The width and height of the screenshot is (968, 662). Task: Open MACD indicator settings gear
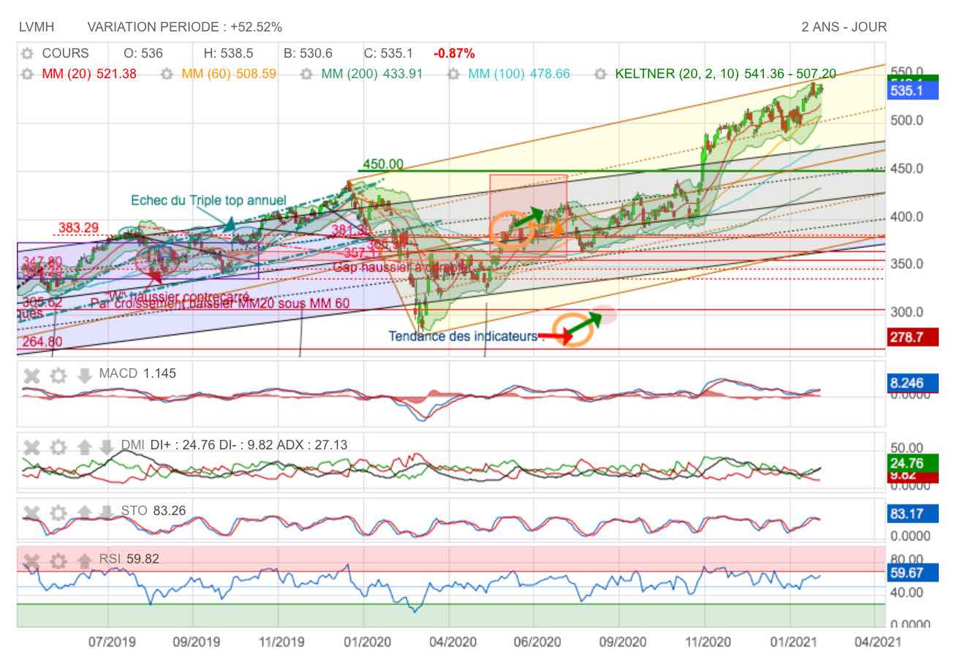(58, 376)
